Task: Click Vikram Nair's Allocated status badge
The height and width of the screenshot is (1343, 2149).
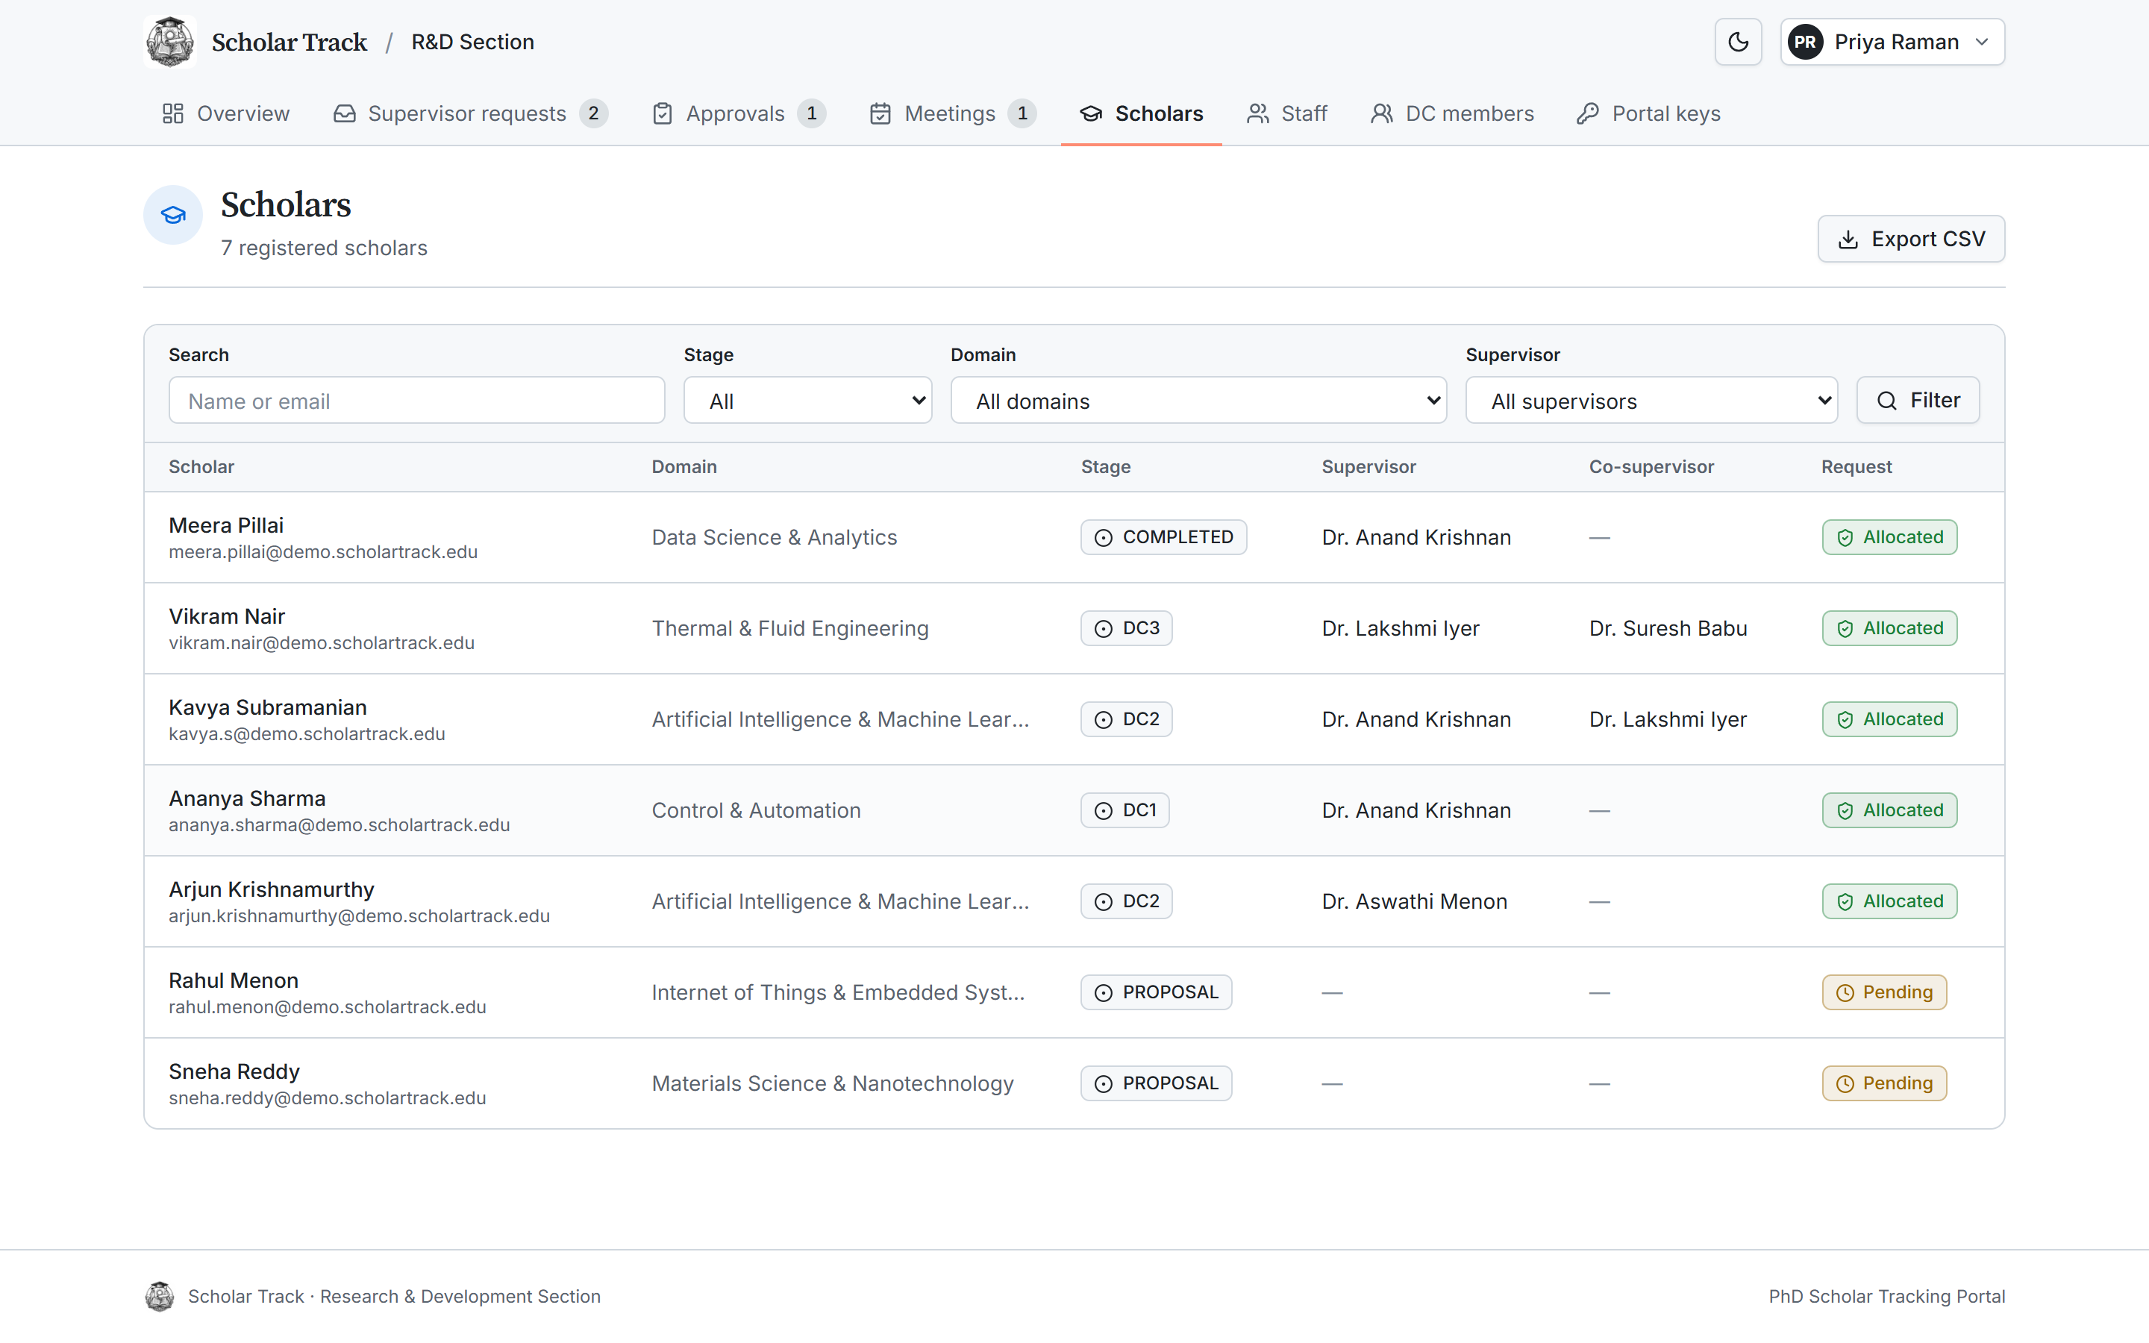Action: [1889, 628]
